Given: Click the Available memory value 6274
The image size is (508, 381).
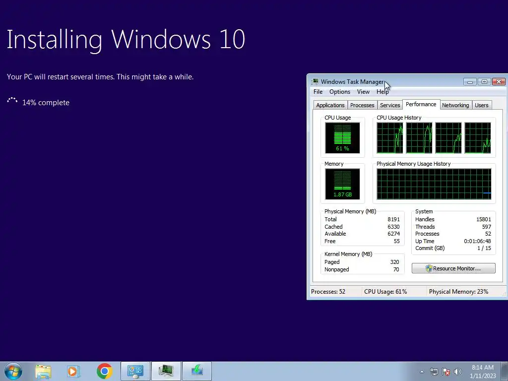Looking at the screenshot, I should click(393, 234).
